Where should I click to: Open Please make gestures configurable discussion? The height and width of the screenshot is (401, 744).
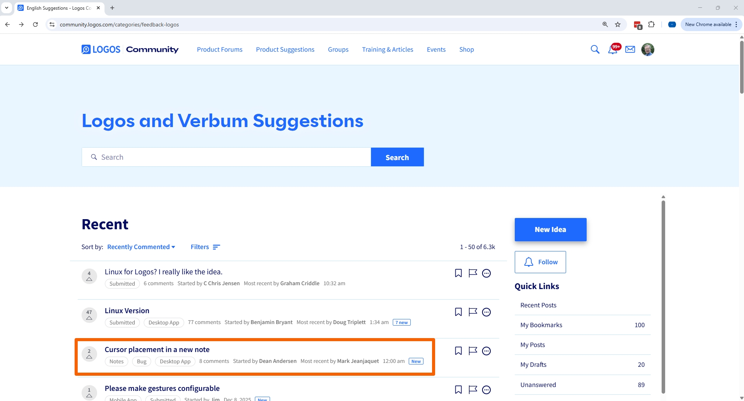(x=162, y=389)
